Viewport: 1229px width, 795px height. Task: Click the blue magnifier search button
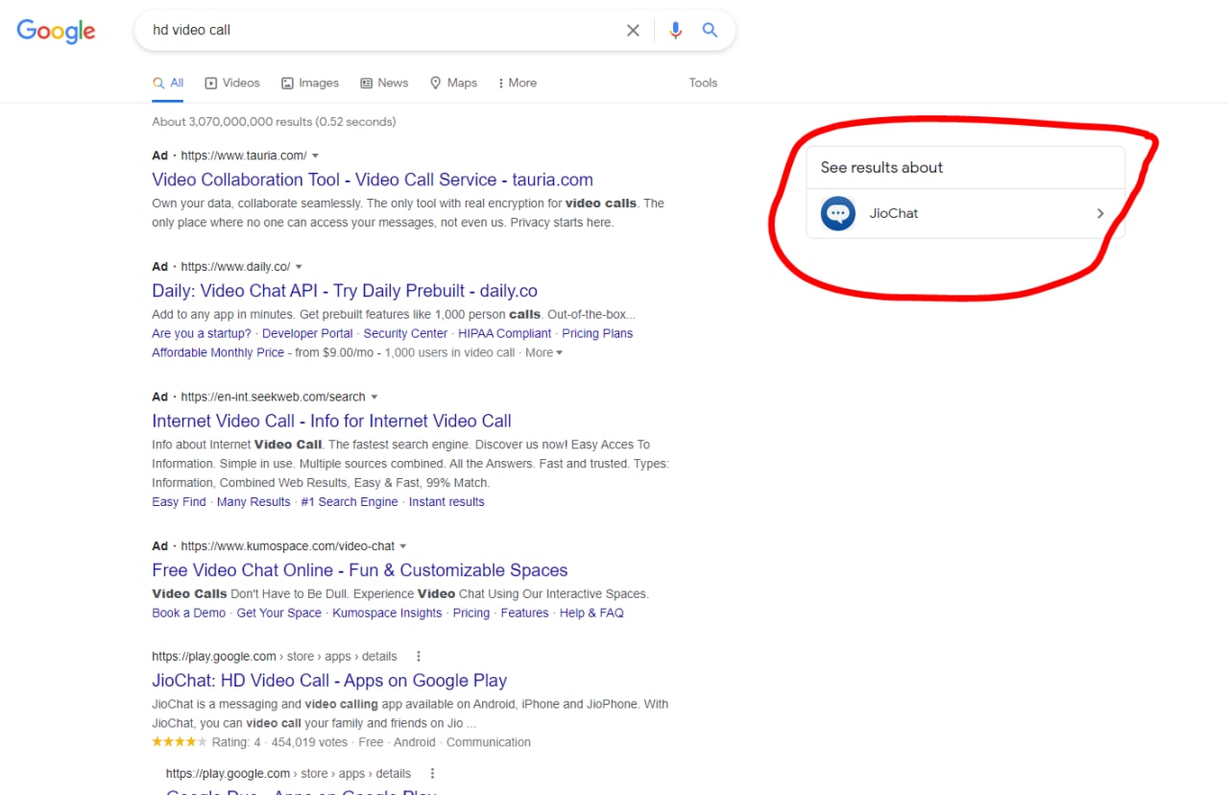click(710, 31)
